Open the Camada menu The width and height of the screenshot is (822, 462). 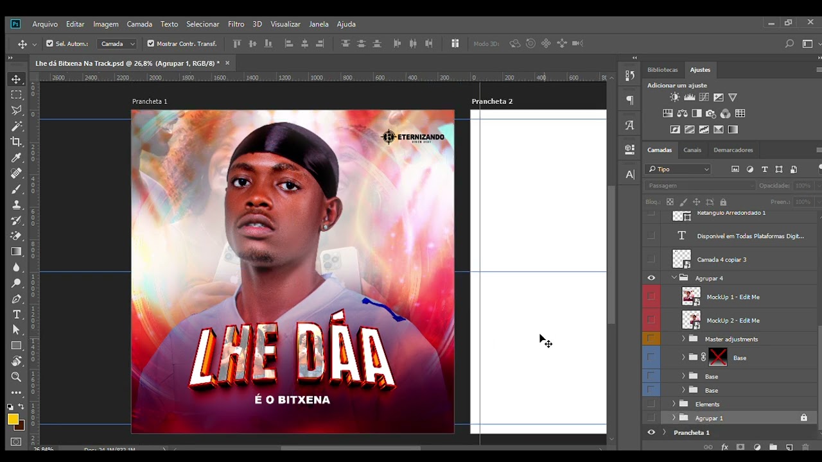139,24
